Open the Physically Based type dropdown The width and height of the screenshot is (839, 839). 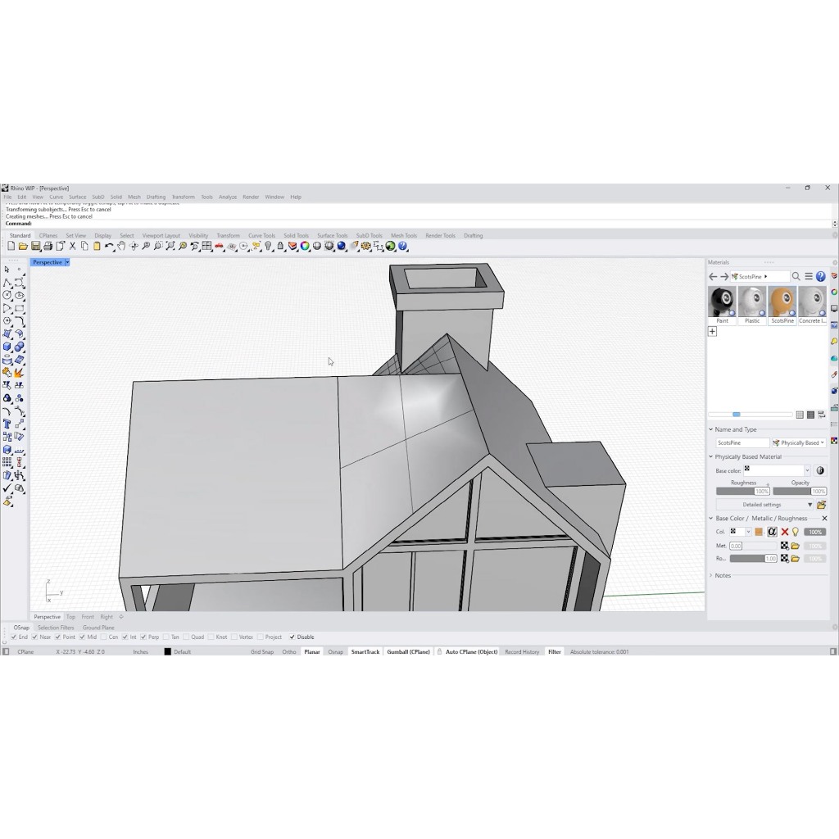(x=800, y=443)
